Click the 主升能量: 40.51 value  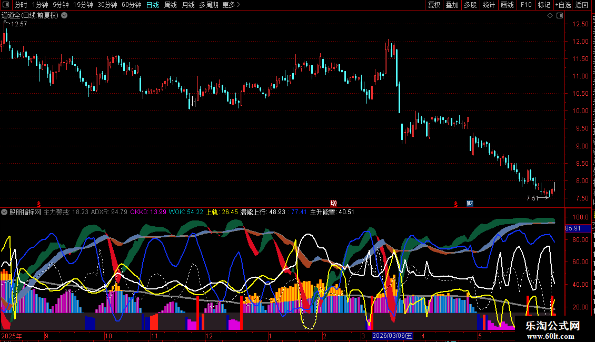pos(332,212)
